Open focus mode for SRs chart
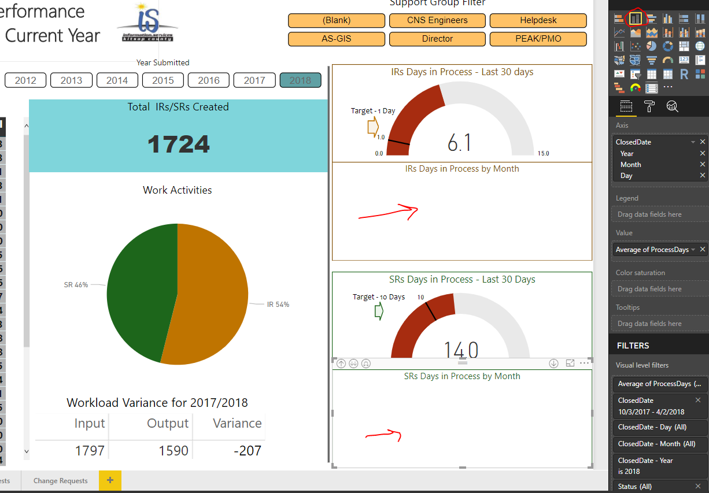The image size is (709, 493). [x=570, y=363]
